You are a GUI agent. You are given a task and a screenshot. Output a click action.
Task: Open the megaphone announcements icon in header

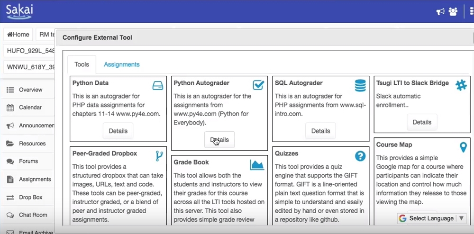point(440,12)
